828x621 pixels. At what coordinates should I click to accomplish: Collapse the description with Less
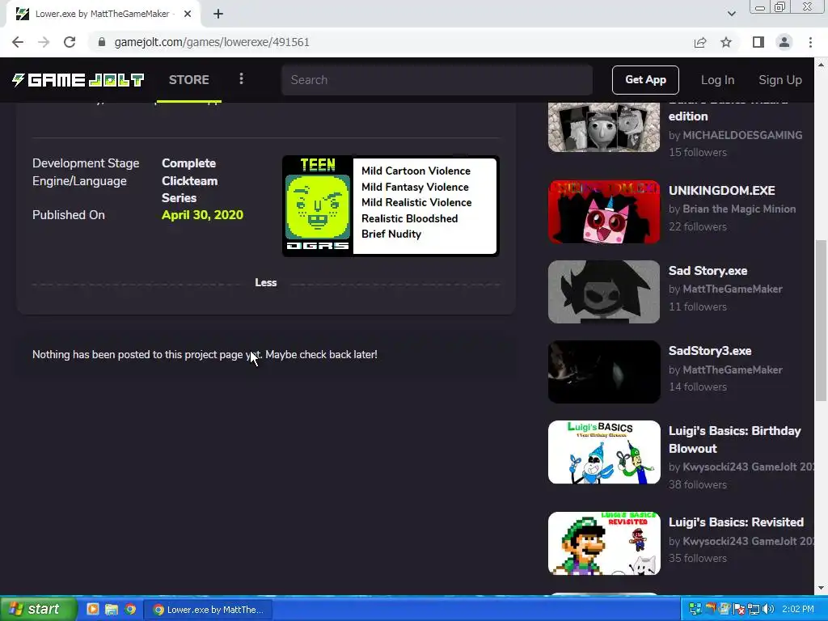coord(265,282)
